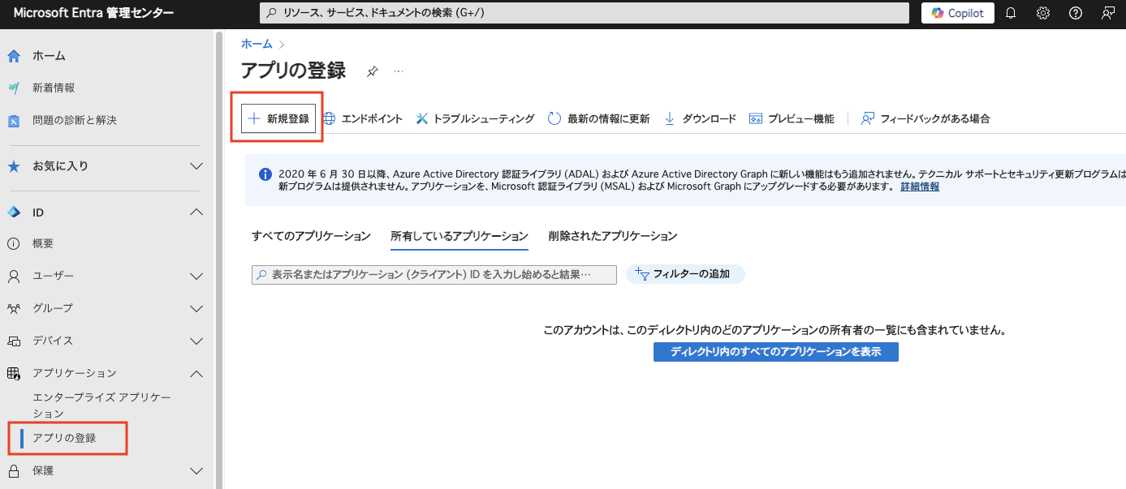Open the feedback icon at top right
This screenshot has height=489, width=1126.
pyautogui.click(x=1106, y=13)
